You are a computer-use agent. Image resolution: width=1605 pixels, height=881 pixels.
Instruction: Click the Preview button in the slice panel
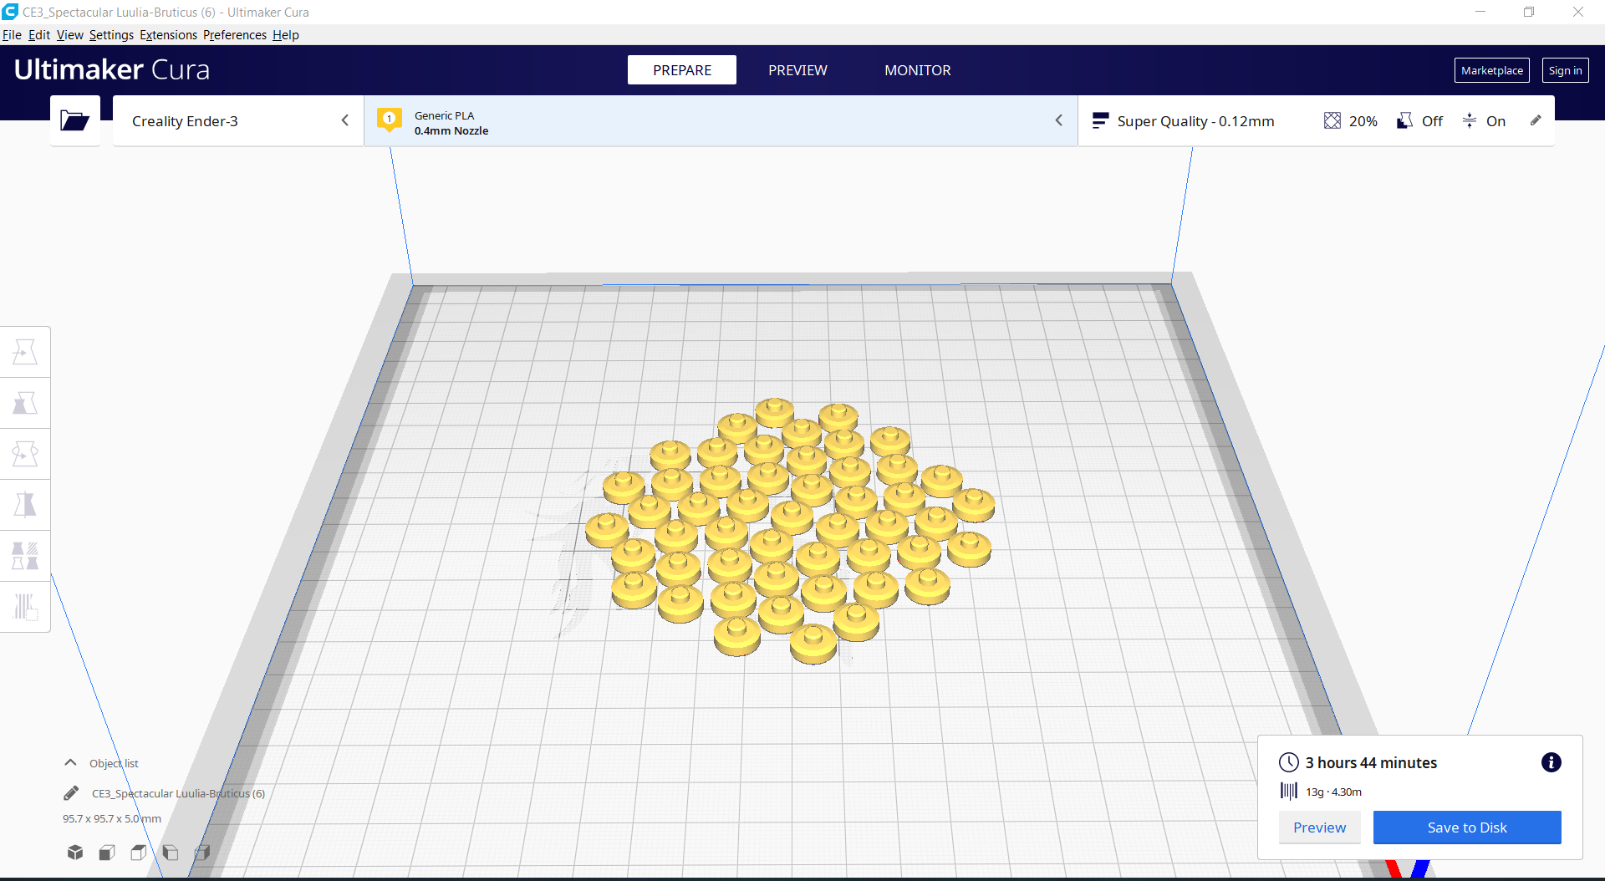pyautogui.click(x=1320, y=828)
